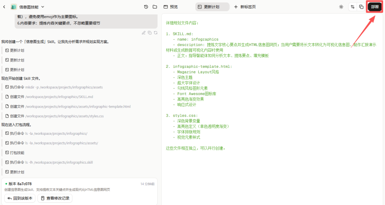Click the '3. styles.css:' line
The height and width of the screenshot is (205, 385).
point(182,116)
